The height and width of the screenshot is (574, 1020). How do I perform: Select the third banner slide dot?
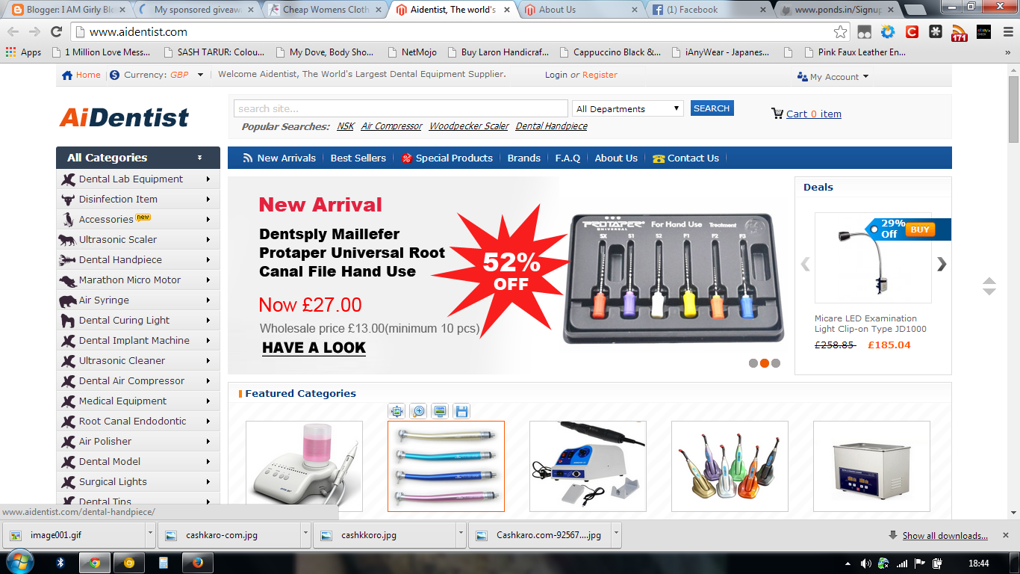[x=776, y=363]
